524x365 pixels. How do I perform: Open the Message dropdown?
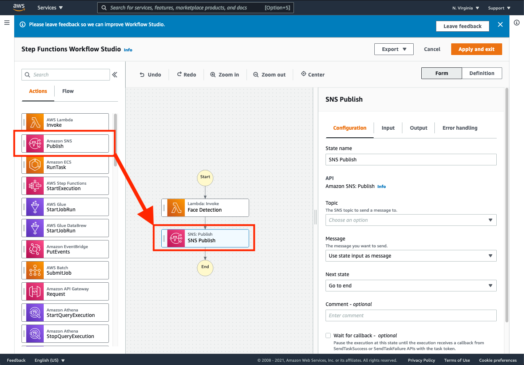click(411, 256)
